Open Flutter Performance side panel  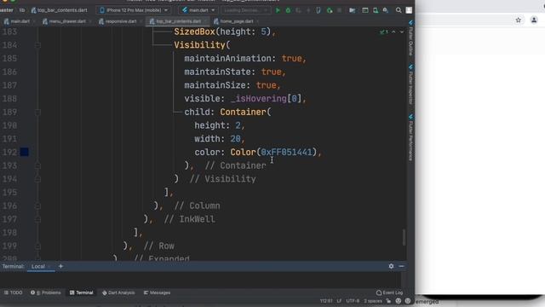pos(410,137)
